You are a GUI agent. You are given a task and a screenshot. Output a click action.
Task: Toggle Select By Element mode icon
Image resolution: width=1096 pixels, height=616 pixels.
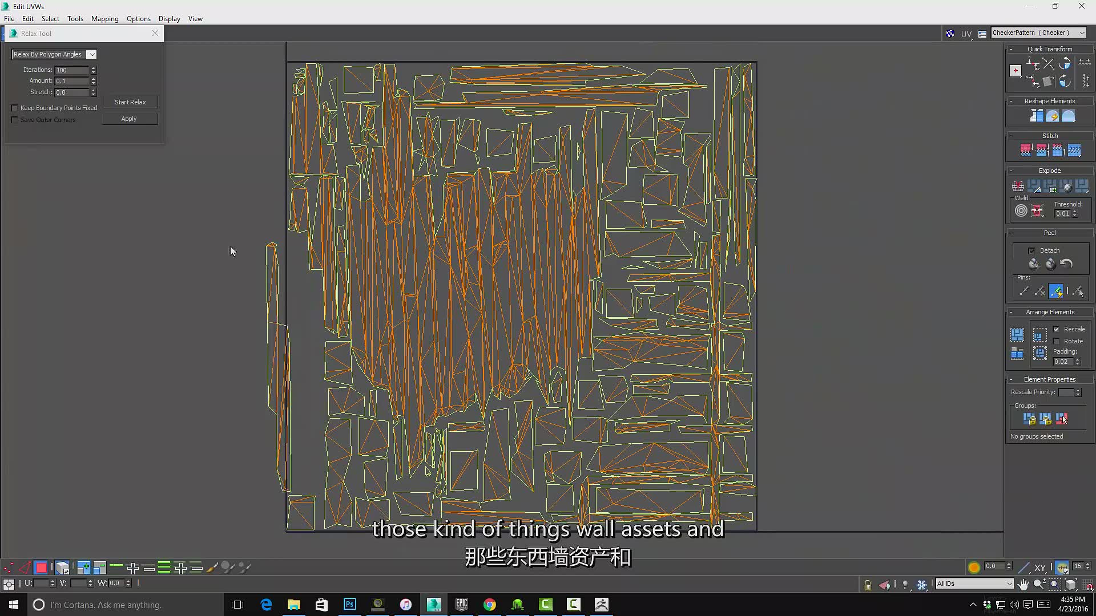click(x=62, y=568)
